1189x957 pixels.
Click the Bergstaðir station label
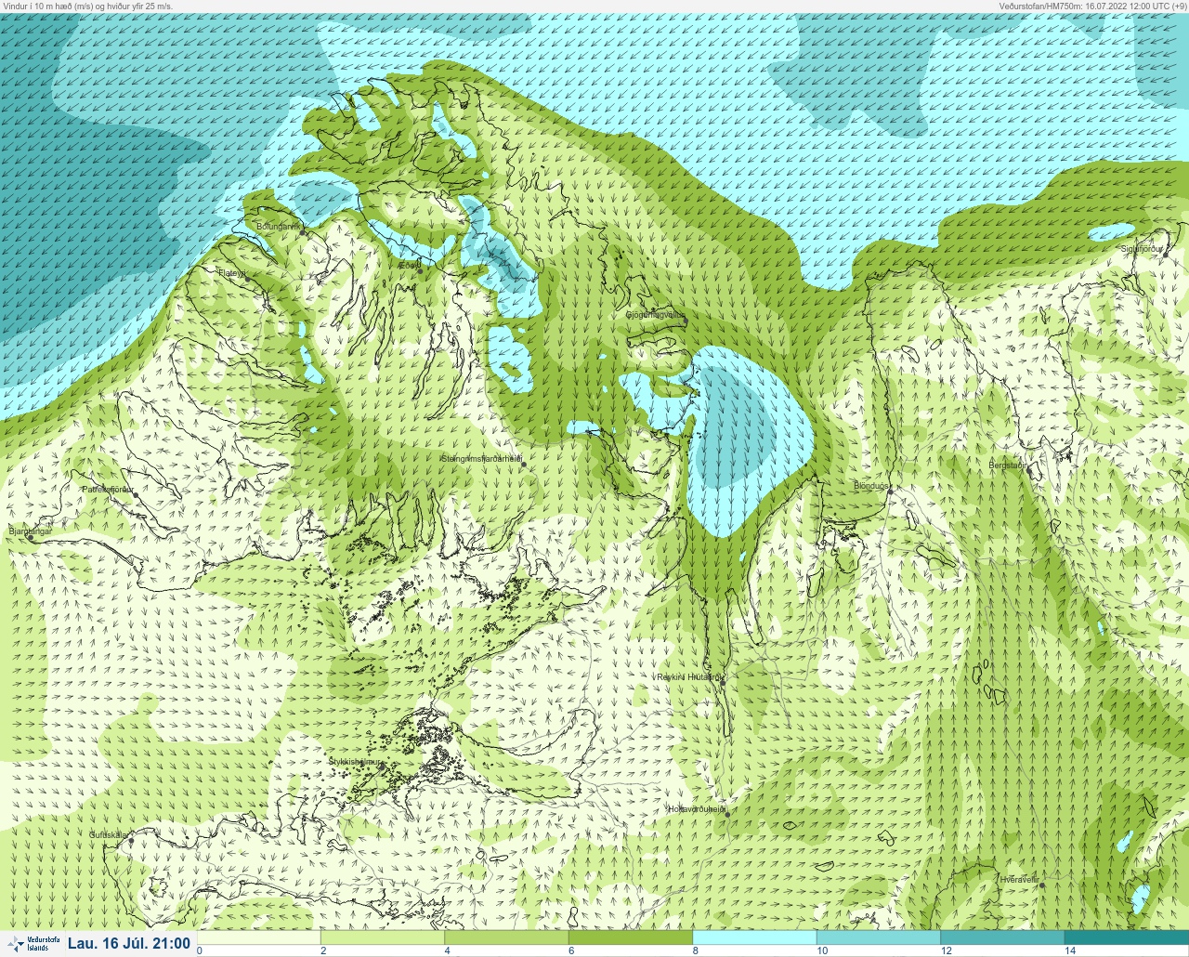[x=1010, y=465]
